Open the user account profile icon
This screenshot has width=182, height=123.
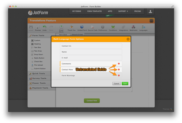pyautogui.click(x=150, y=12)
